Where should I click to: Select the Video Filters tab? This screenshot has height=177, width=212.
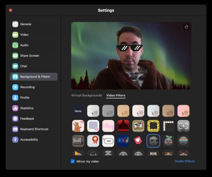(x=116, y=95)
